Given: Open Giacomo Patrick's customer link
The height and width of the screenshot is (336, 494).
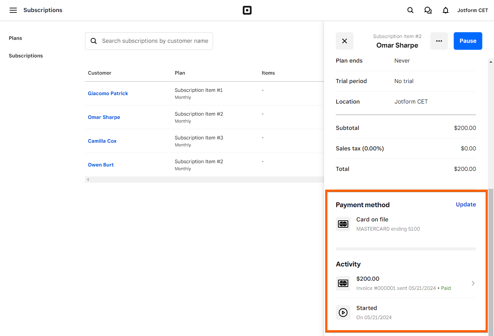Looking at the screenshot, I should coord(108,93).
